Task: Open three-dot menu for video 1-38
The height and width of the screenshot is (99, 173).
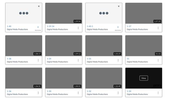Action: pyautogui.click(x=38, y=60)
